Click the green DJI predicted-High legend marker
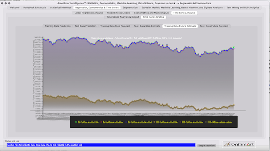The width and height of the screenshot is (270, 151). (76, 122)
